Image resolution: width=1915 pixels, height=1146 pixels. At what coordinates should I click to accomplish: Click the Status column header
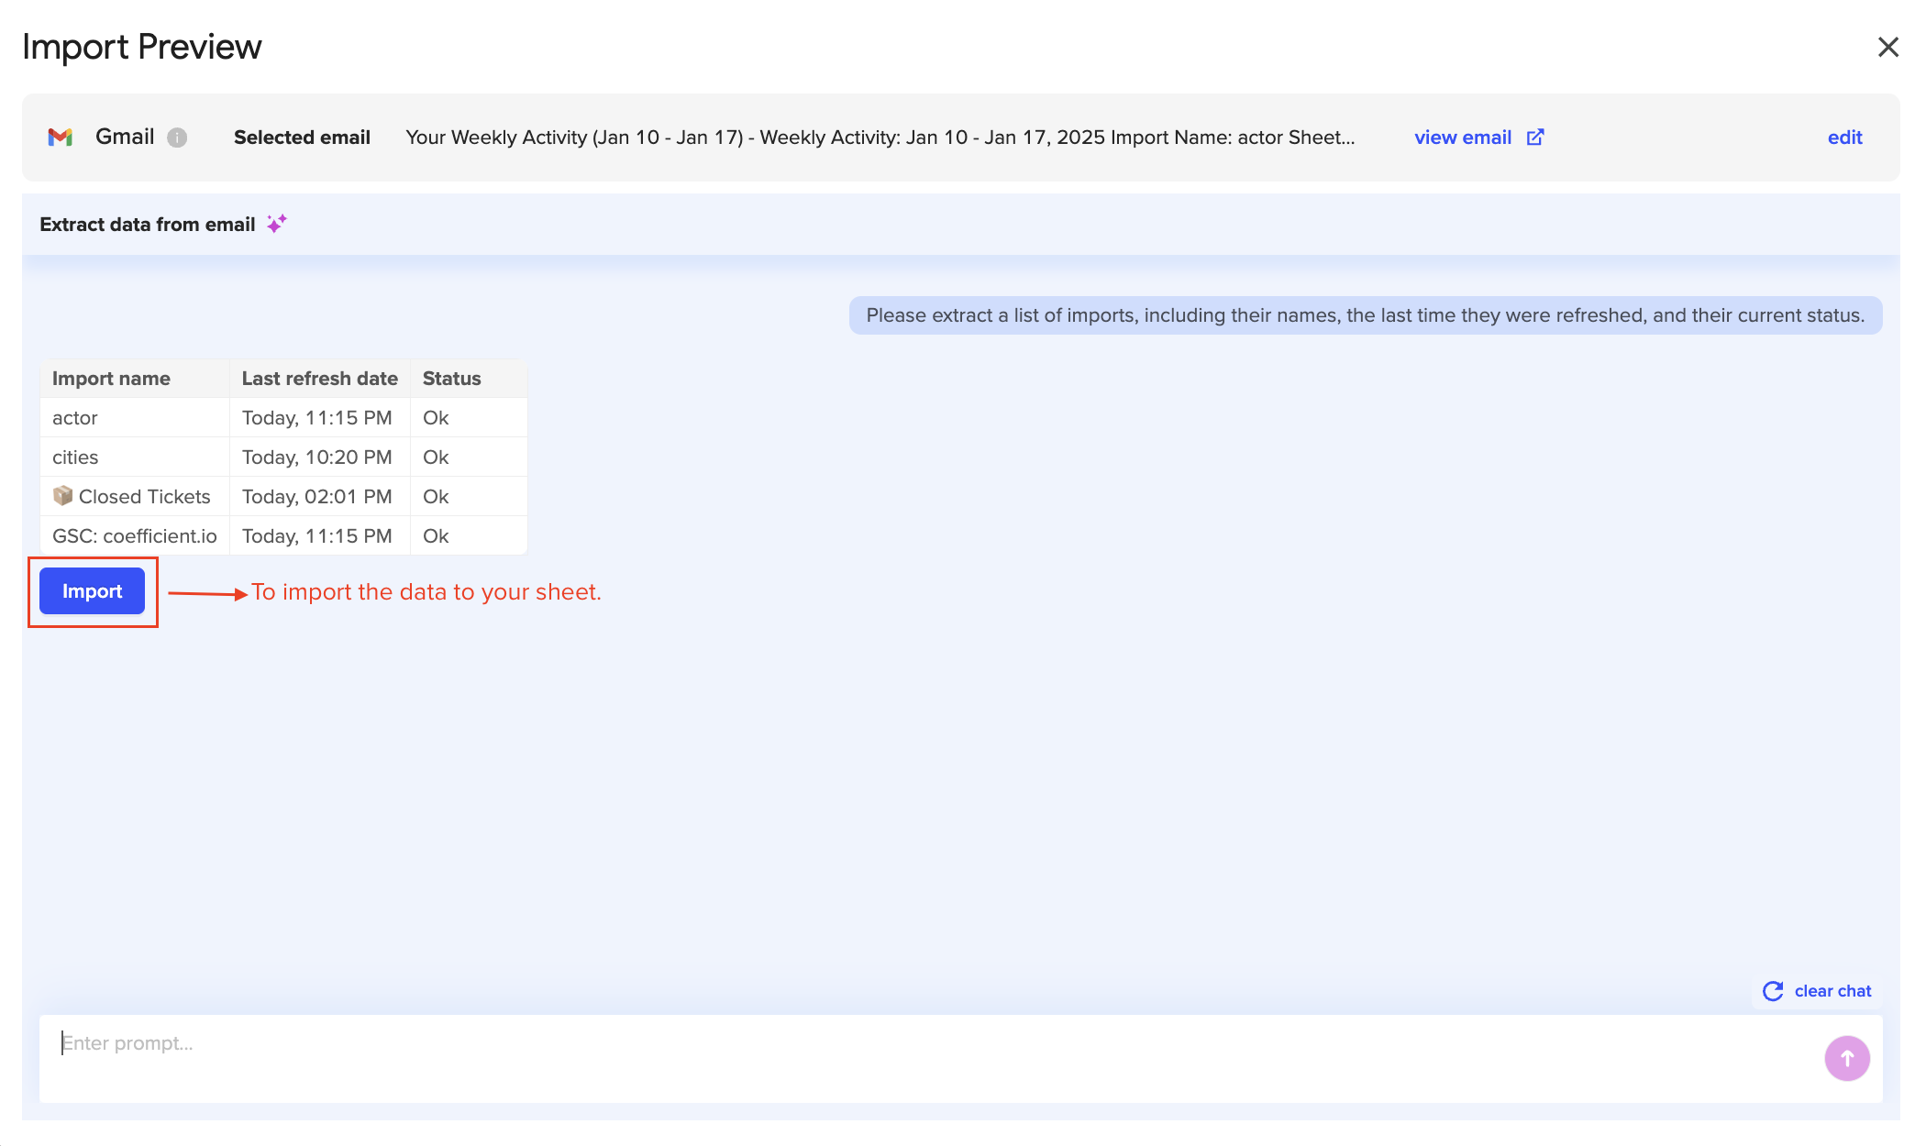pyautogui.click(x=451, y=379)
